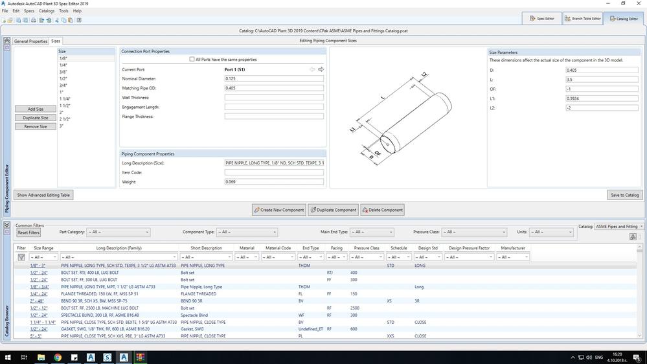Click Show Advanced Editing Table

coord(43,195)
